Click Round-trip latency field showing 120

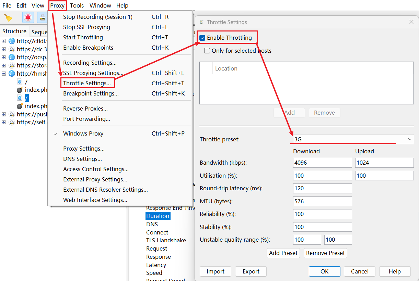(323, 188)
